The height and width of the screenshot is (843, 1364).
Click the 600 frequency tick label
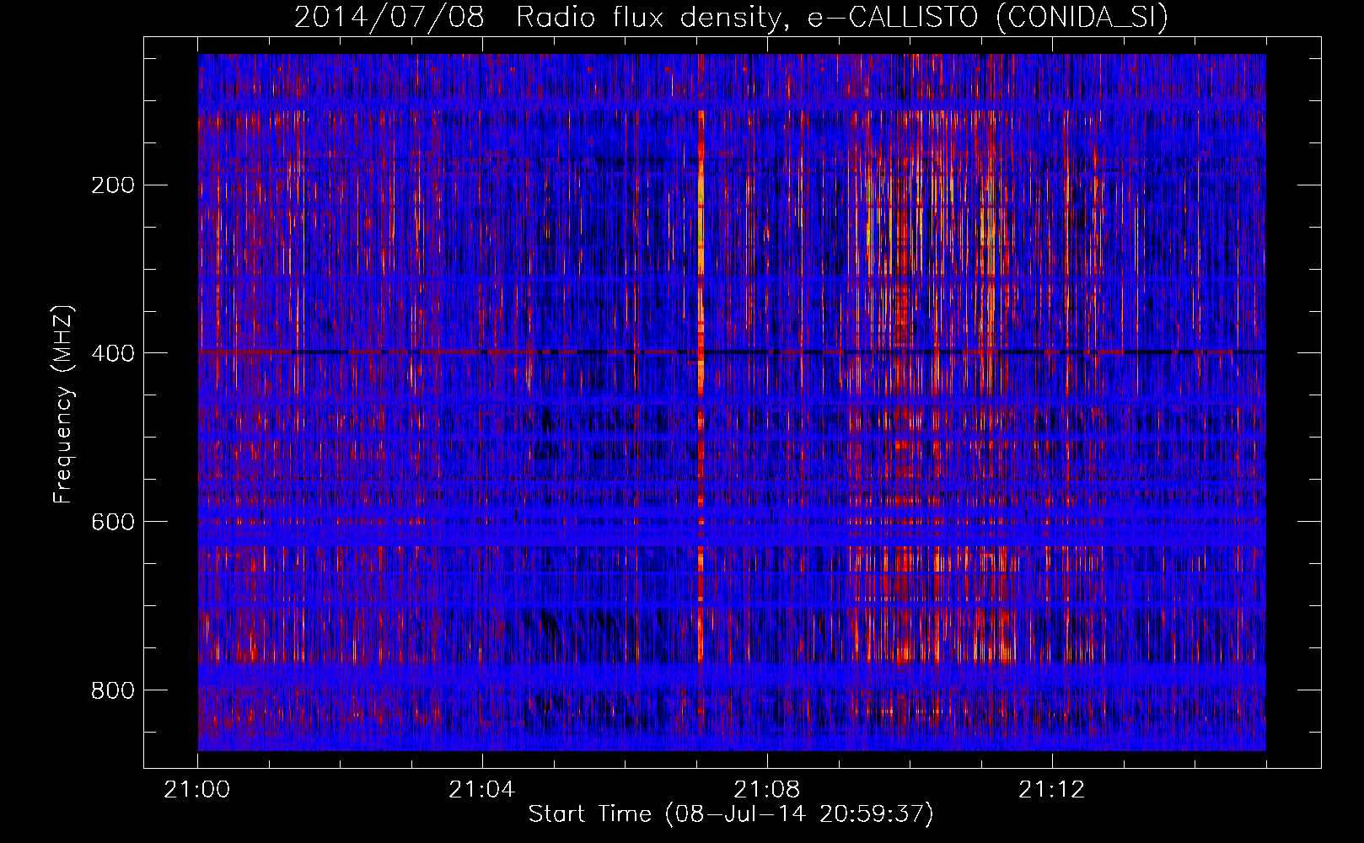click(113, 522)
